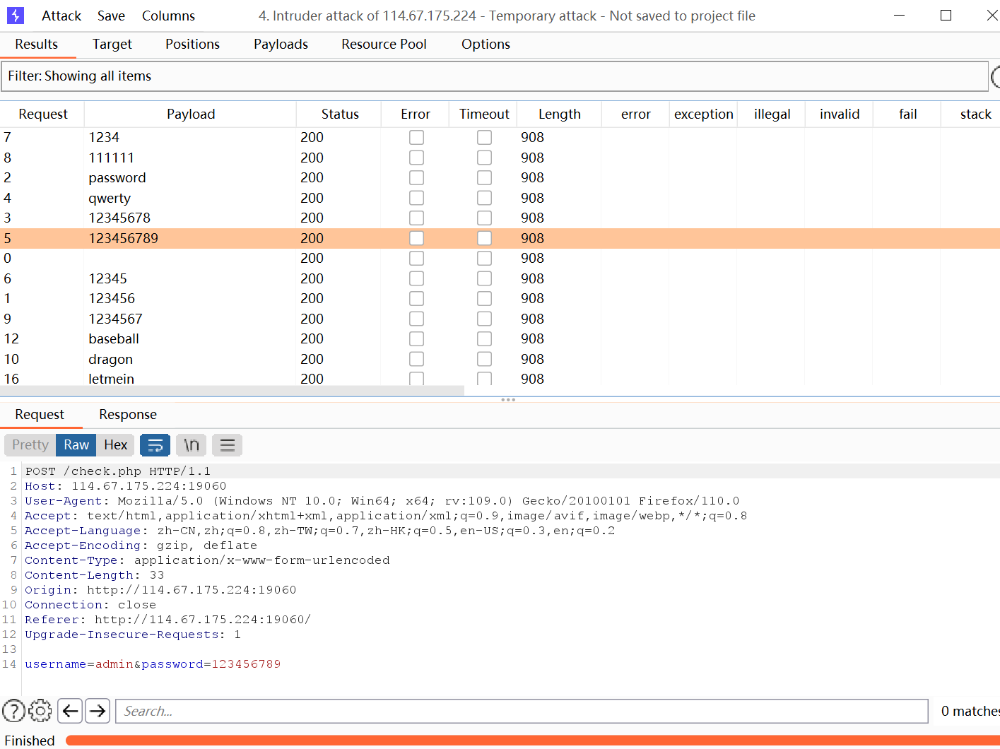
Task: Open the editor hamburger menu icon
Action: point(227,445)
